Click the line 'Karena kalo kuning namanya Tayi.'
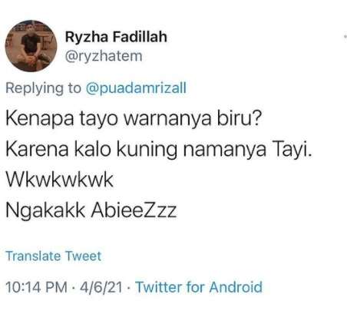The width and height of the screenshot is (347, 314). tap(159, 149)
